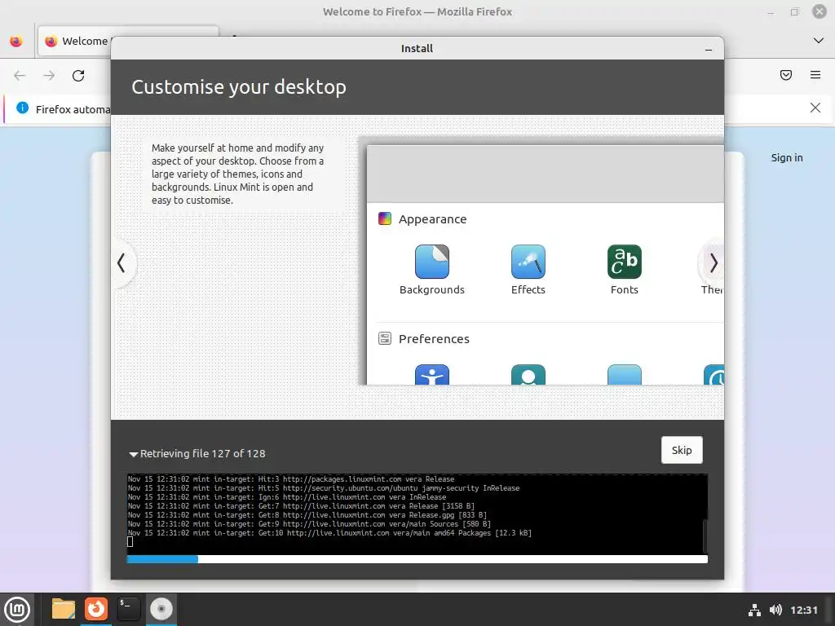Go to previous installer slide

(121, 263)
